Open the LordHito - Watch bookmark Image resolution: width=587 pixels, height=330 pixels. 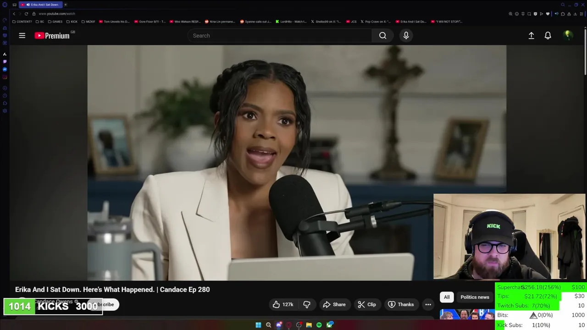pos(291,22)
